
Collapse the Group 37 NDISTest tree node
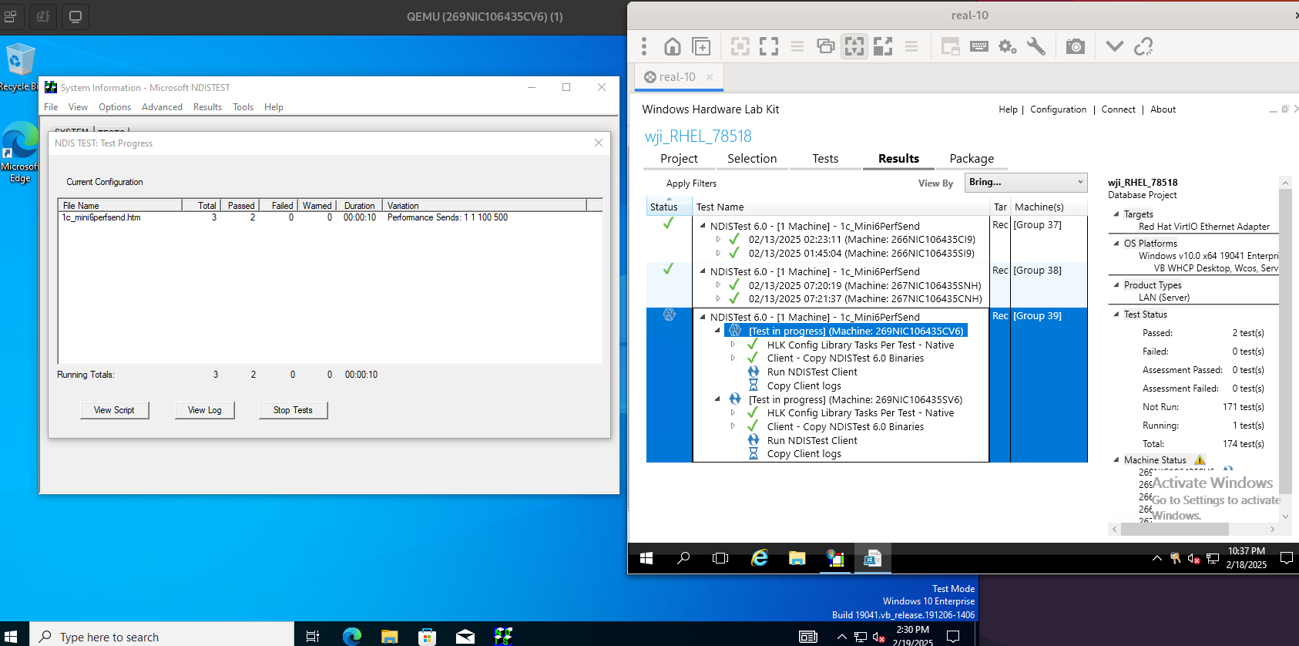[x=703, y=226]
